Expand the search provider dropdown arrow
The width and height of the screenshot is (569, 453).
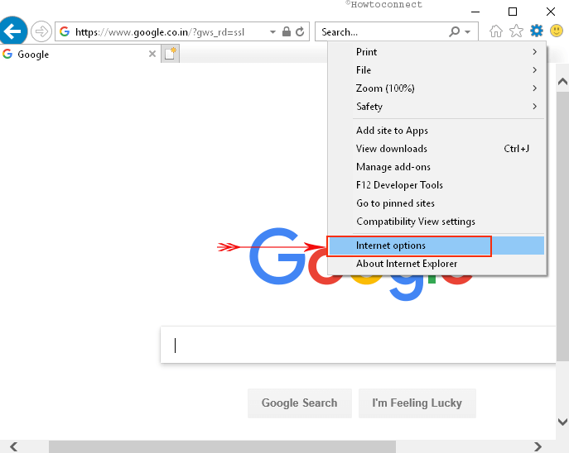(467, 32)
